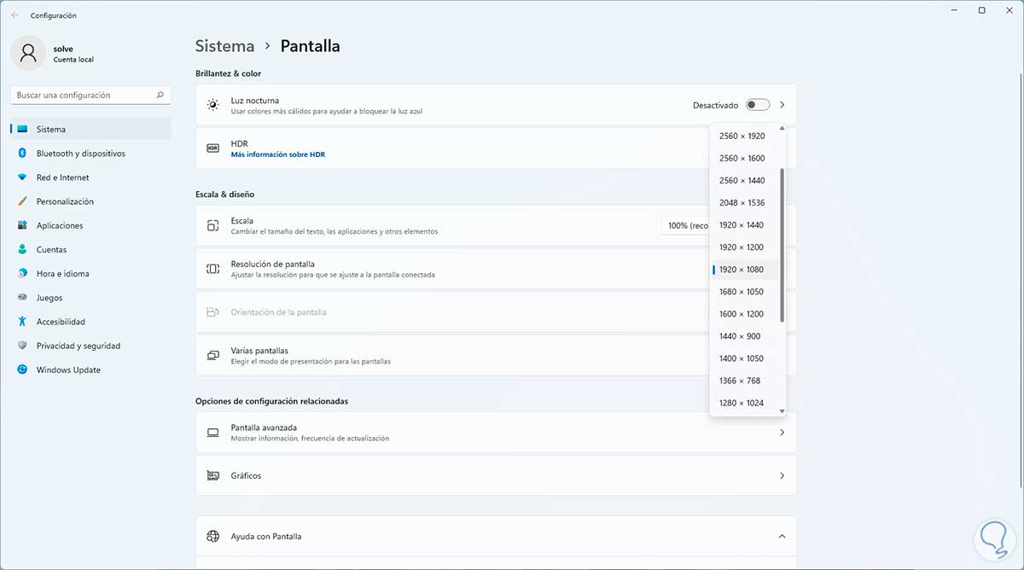The image size is (1024, 570).
Task: Pick 1680 × 1050 from the list
Action: 742,292
